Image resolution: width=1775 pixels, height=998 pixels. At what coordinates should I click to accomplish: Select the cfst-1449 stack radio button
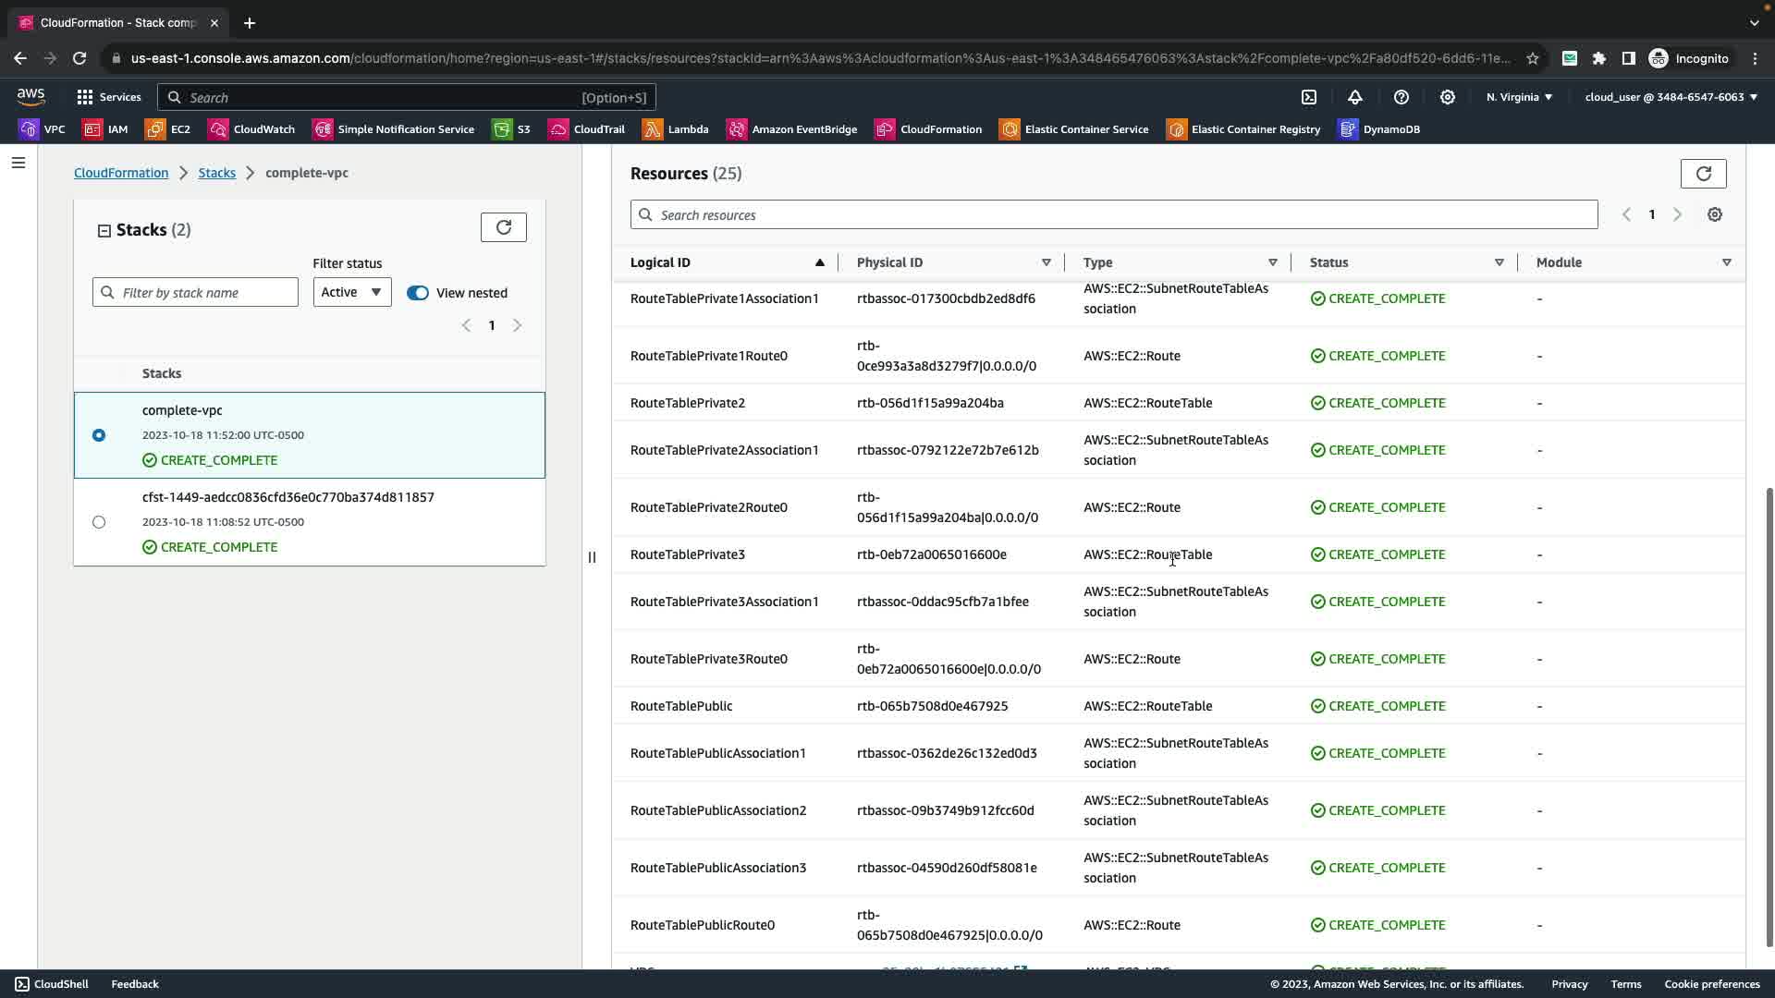(99, 522)
